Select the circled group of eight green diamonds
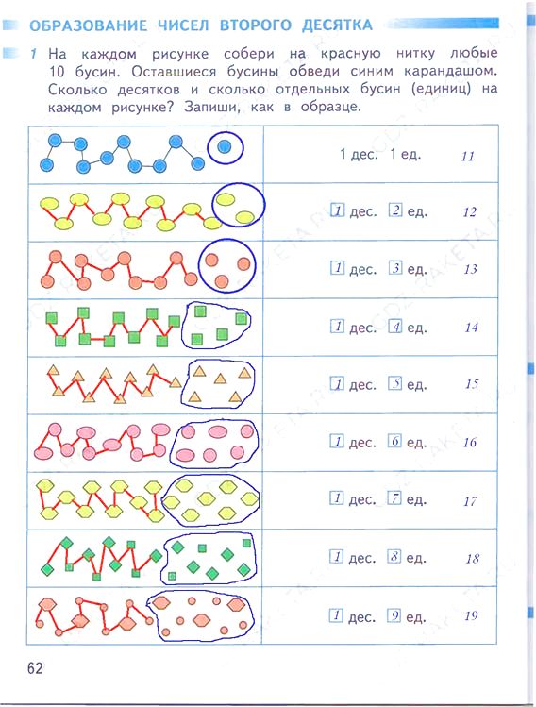536x707 pixels. (x=209, y=558)
